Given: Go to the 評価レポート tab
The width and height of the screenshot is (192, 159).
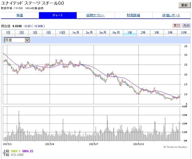Looking at the screenshot, I should (x=171, y=15).
